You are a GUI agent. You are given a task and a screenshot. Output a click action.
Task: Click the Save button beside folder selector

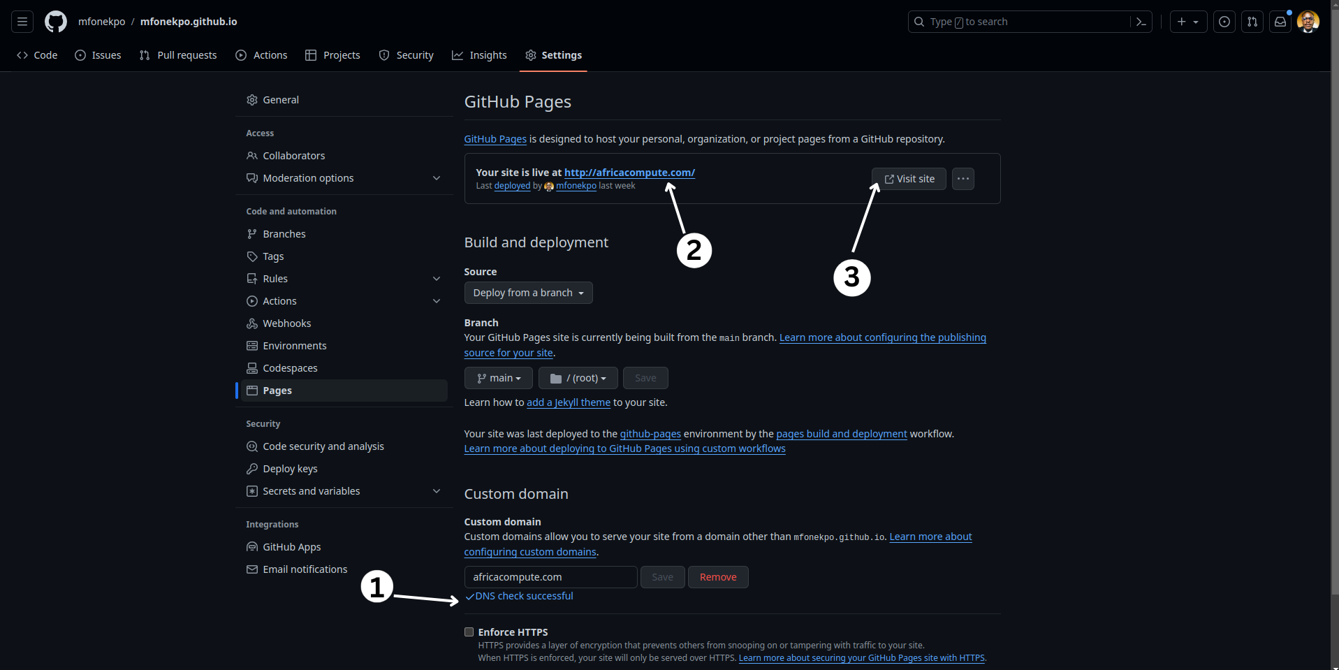tap(645, 378)
